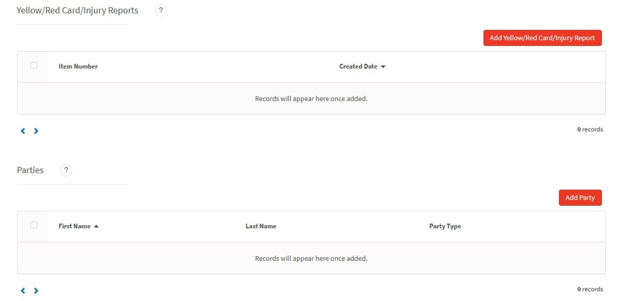The width and height of the screenshot is (622, 301).
Task: Click the Parties section heading
Action: tap(30, 171)
